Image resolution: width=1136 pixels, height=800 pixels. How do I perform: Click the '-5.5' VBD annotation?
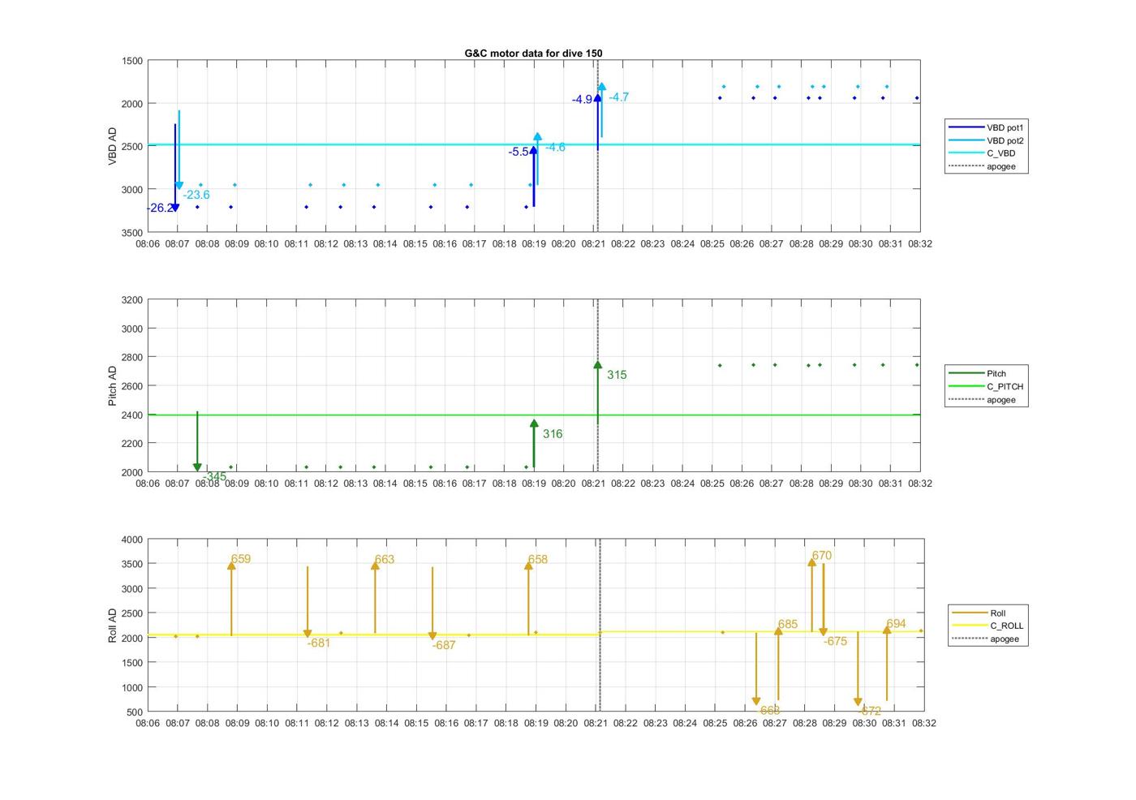pos(519,152)
